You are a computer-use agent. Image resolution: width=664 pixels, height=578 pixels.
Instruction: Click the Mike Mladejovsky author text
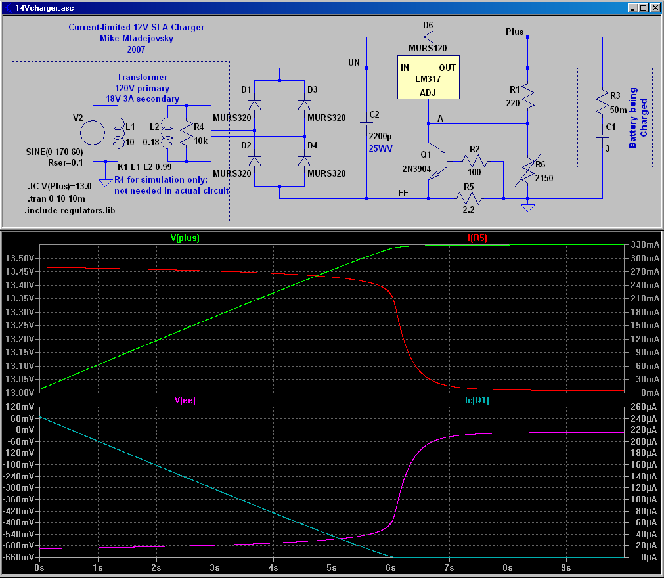(137, 39)
